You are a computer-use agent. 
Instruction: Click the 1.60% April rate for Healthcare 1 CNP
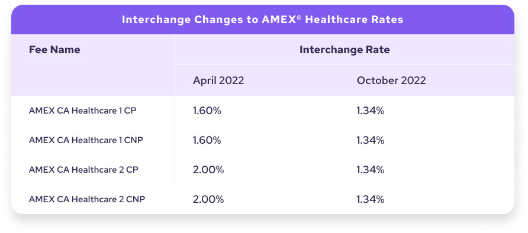(x=207, y=140)
